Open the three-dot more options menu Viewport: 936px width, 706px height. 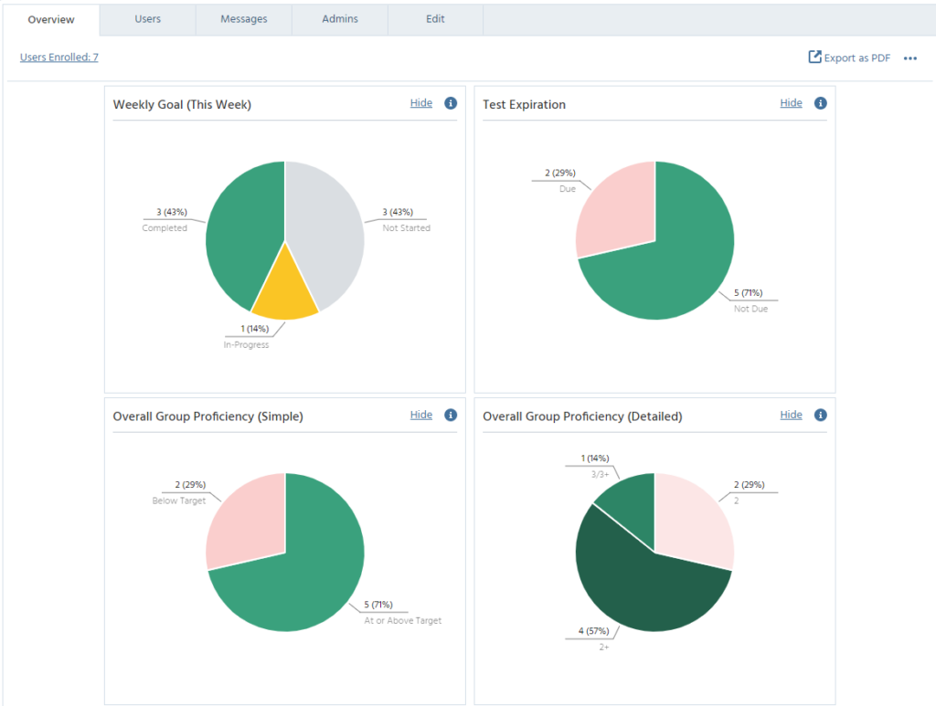point(909,58)
